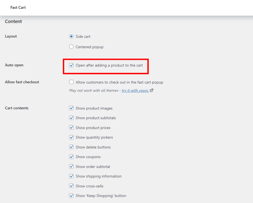Image resolution: width=253 pixels, height=203 pixels.
Task: Disable 'Show quantity pickers'
Action: (x=71, y=137)
